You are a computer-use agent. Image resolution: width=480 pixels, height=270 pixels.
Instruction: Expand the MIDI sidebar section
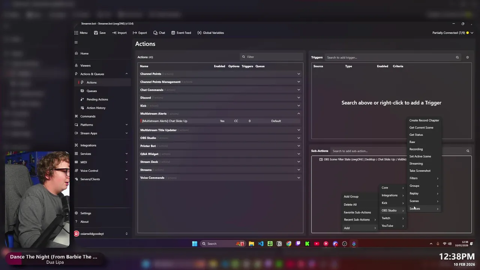pos(102,162)
